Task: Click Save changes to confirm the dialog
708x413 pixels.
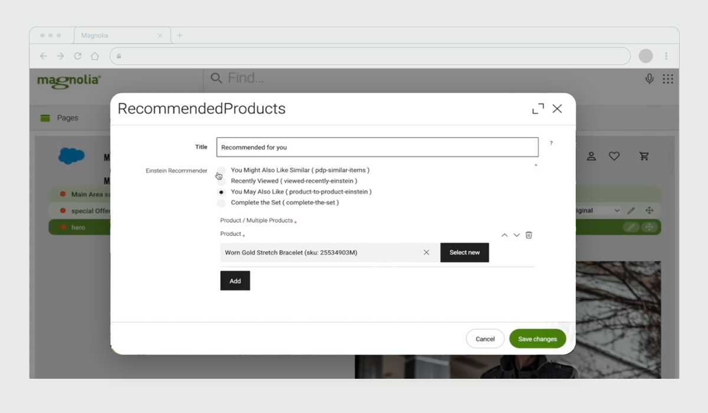Action: pos(537,339)
